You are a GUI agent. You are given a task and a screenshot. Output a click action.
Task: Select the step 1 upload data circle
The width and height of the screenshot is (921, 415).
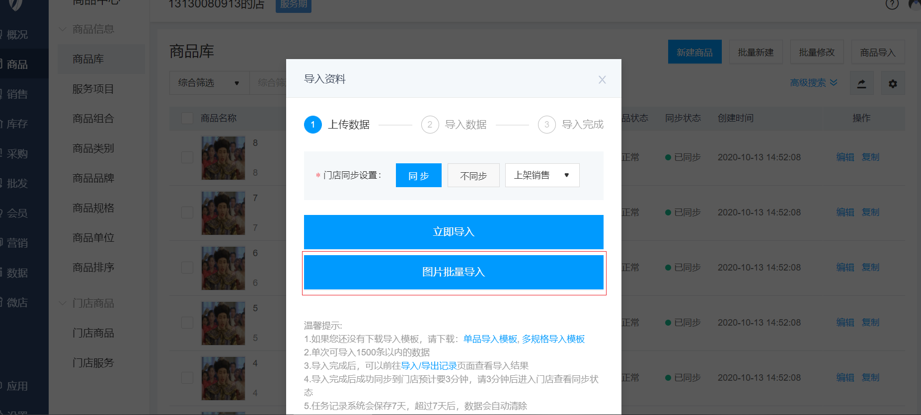point(312,125)
